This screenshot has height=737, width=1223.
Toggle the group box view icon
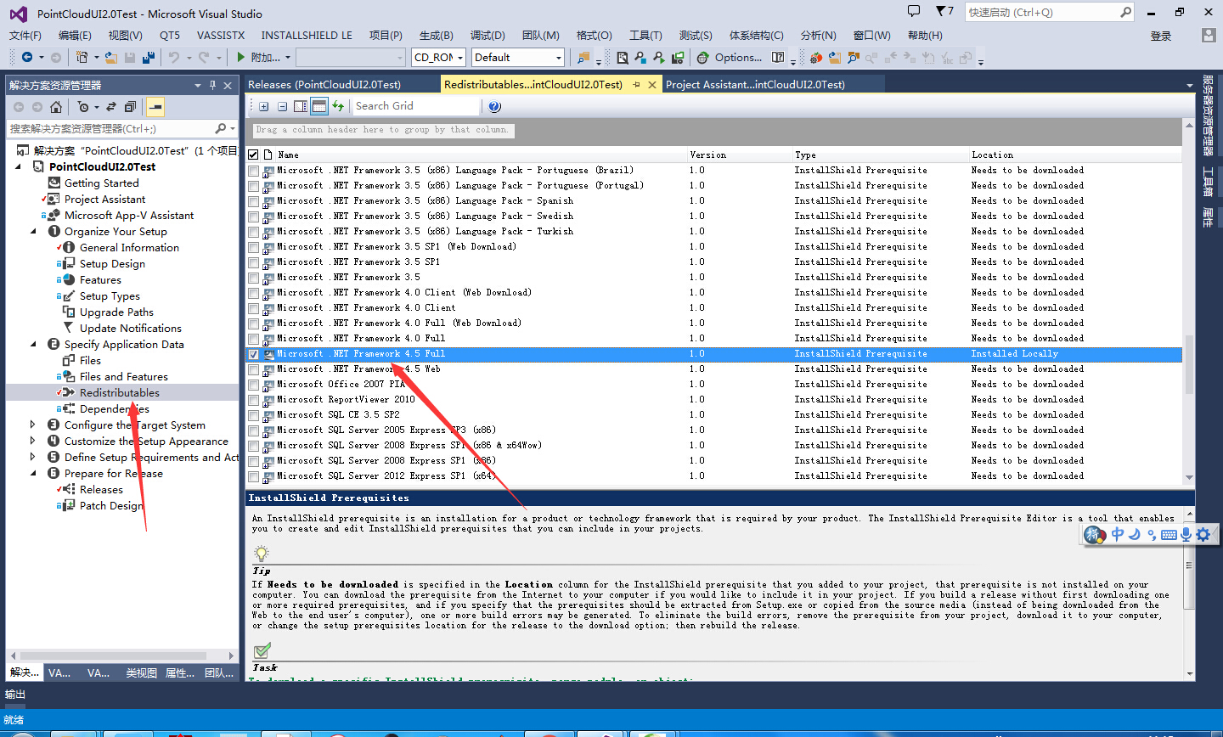point(318,106)
